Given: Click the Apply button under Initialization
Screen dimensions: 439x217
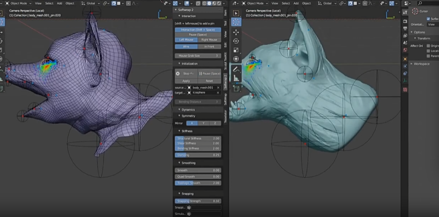Looking at the screenshot, I should 186,81.
